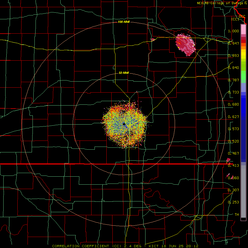Viewport: 248px width, 248px height.
Task: Select the 0.573 scale value
Action: pyautogui.click(x=233, y=129)
